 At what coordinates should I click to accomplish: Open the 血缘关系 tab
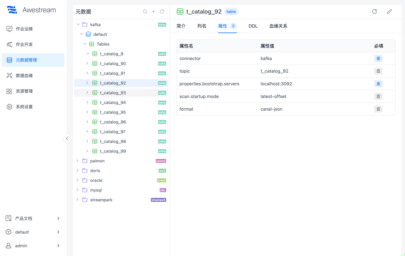278,26
